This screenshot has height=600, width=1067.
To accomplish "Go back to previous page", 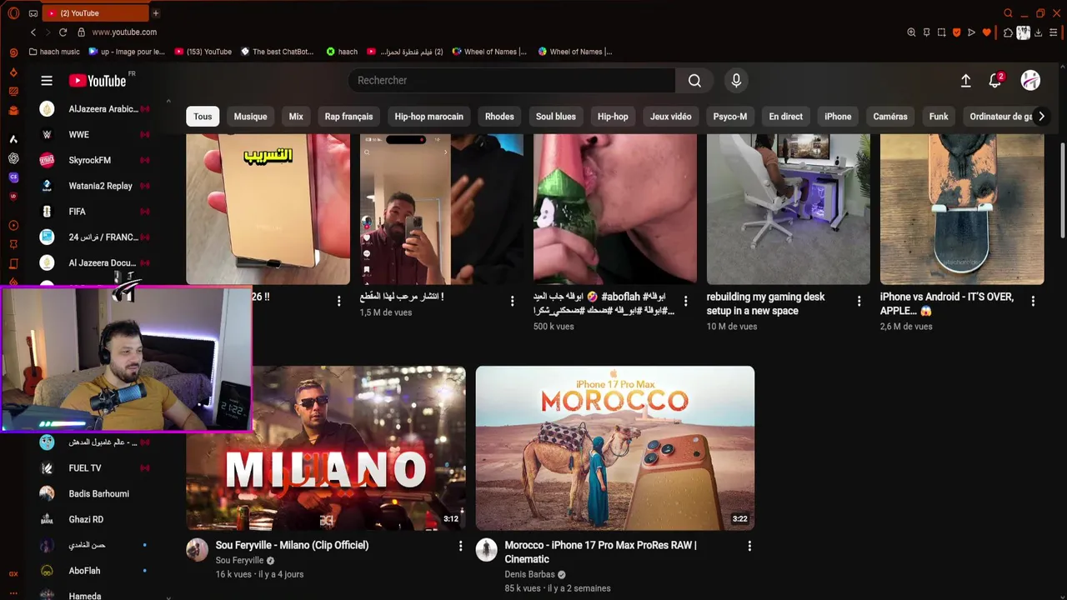I will pyautogui.click(x=33, y=32).
